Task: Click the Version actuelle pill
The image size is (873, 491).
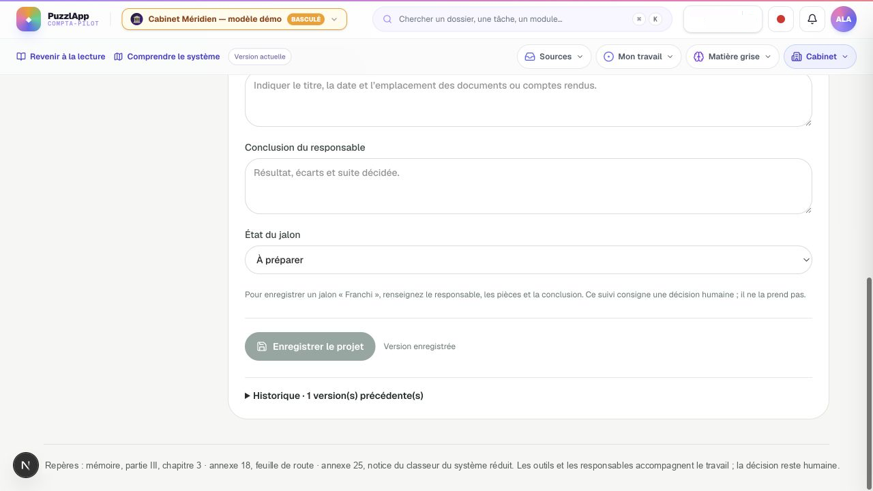Action: [x=260, y=57]
